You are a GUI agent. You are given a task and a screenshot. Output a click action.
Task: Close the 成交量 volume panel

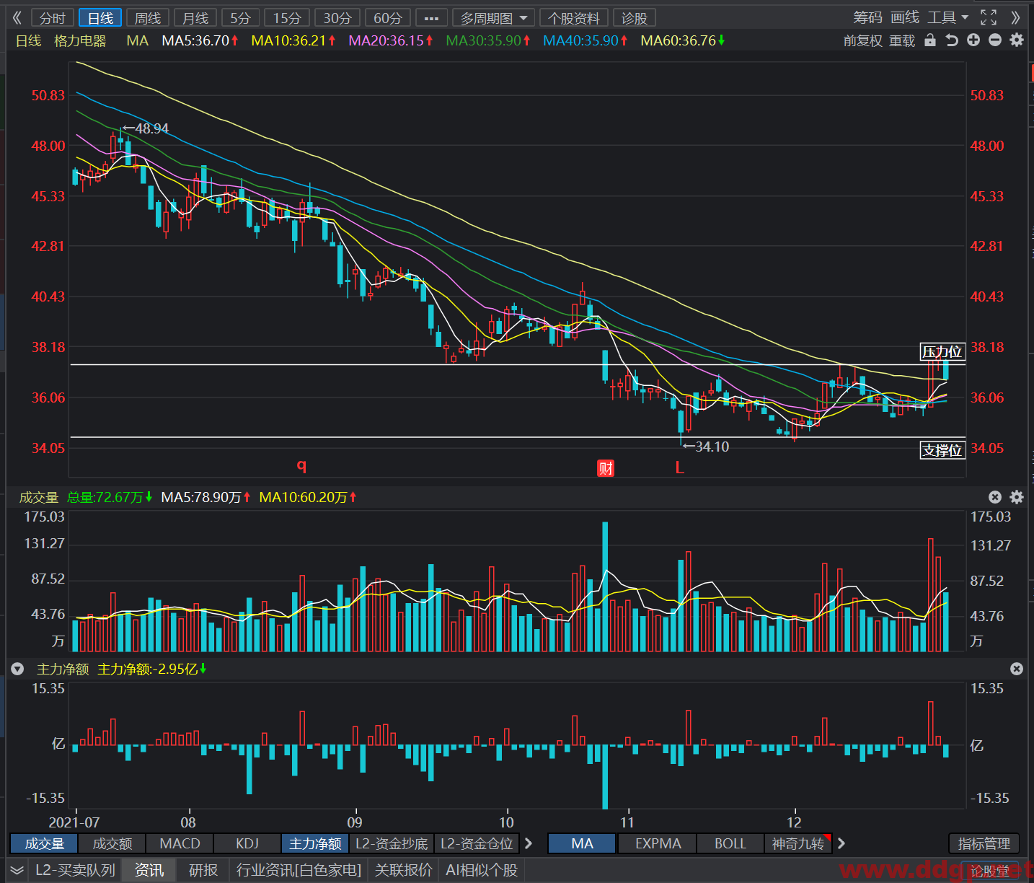pos(995,497)
